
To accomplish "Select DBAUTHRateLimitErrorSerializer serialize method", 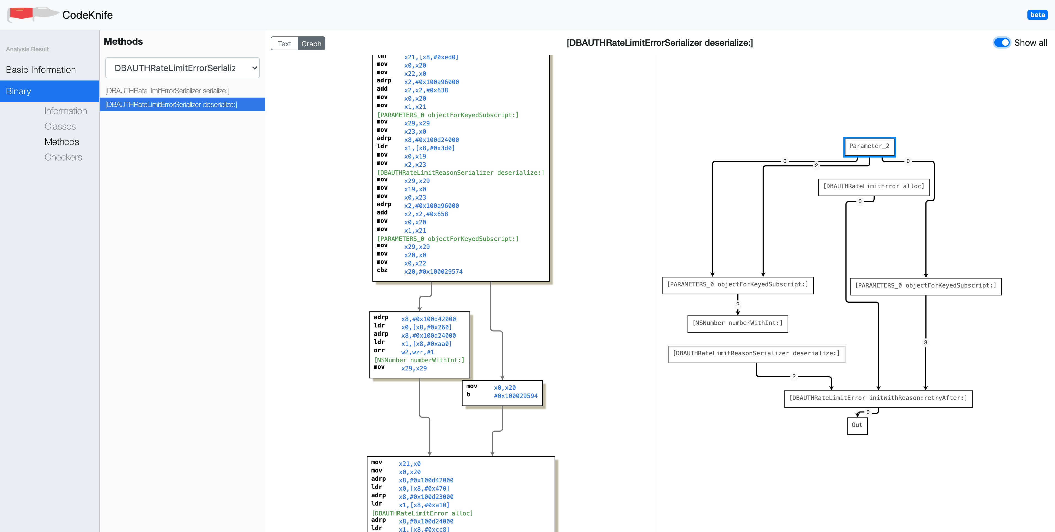I will (x=168, y=90).
